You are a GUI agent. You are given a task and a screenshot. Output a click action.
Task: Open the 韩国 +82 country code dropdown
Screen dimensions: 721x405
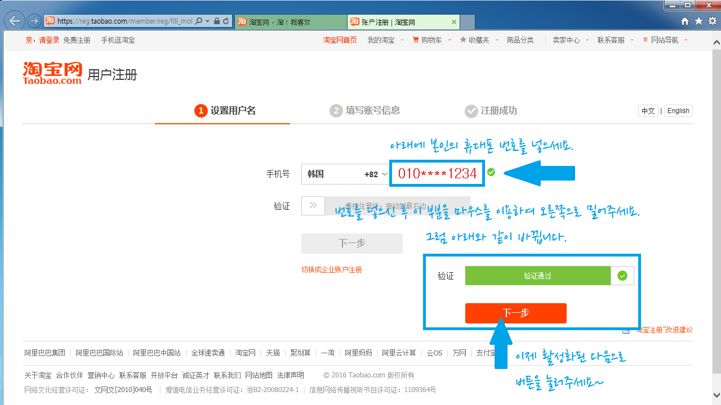346,174
